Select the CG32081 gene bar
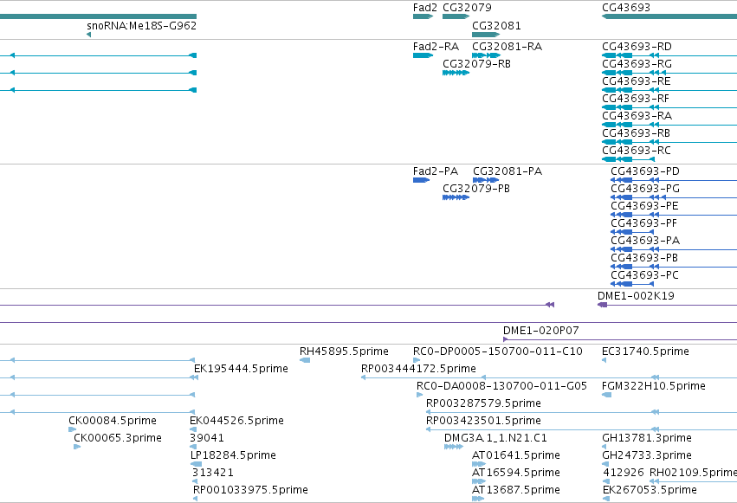The image size is (737, 503). [486, 35]
